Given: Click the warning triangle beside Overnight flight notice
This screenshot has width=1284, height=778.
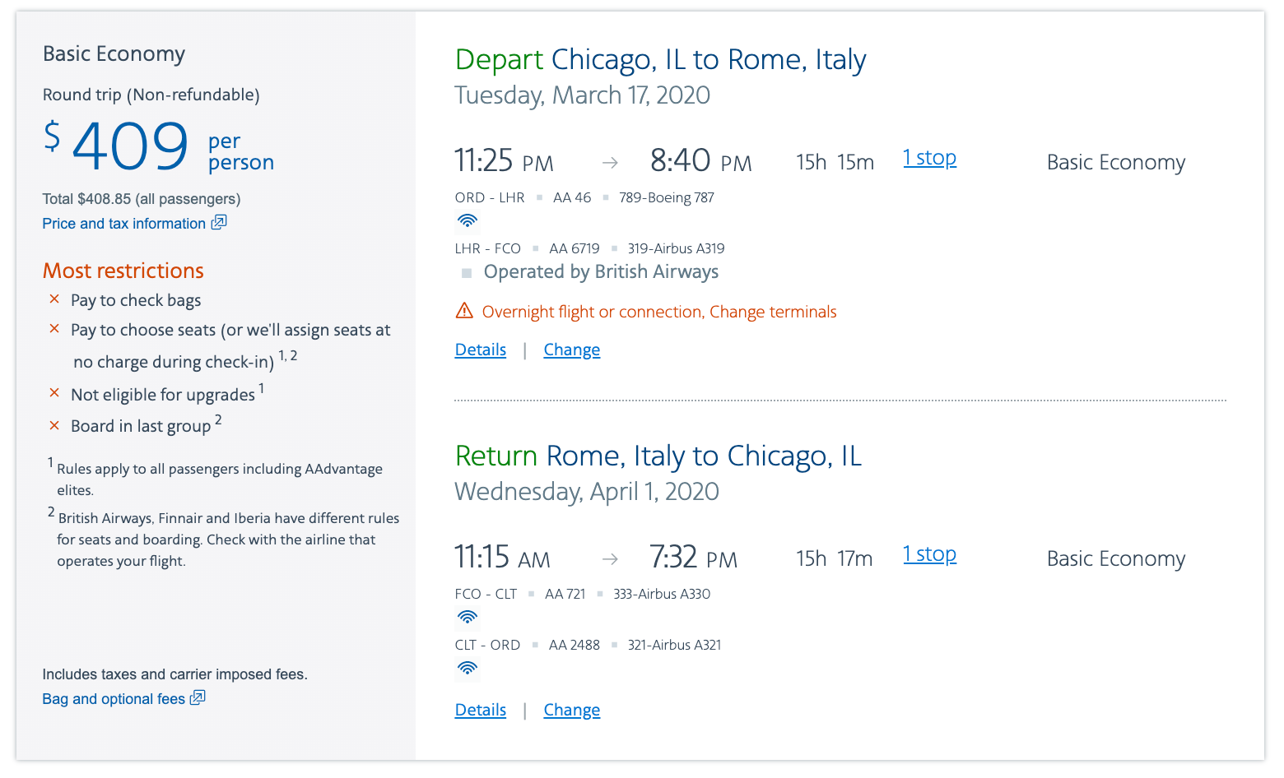Looking at the screenshot, I should pos(464,311).
